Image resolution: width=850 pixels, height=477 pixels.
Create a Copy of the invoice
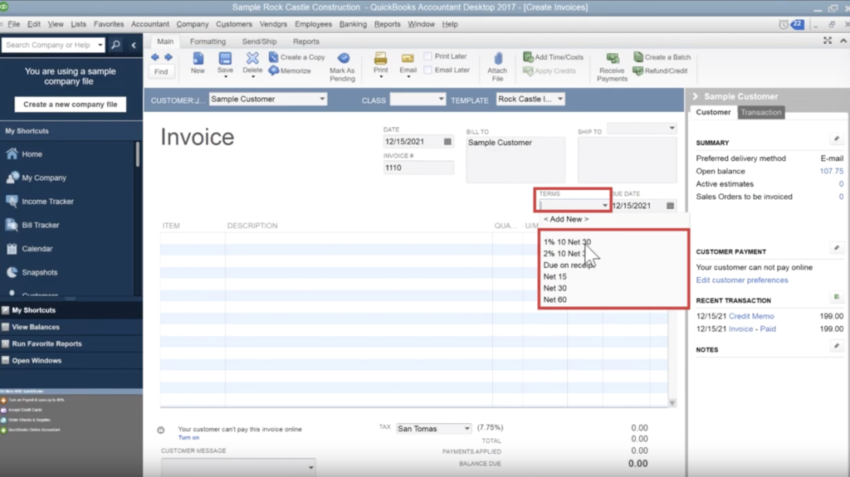tap(297, 57)
